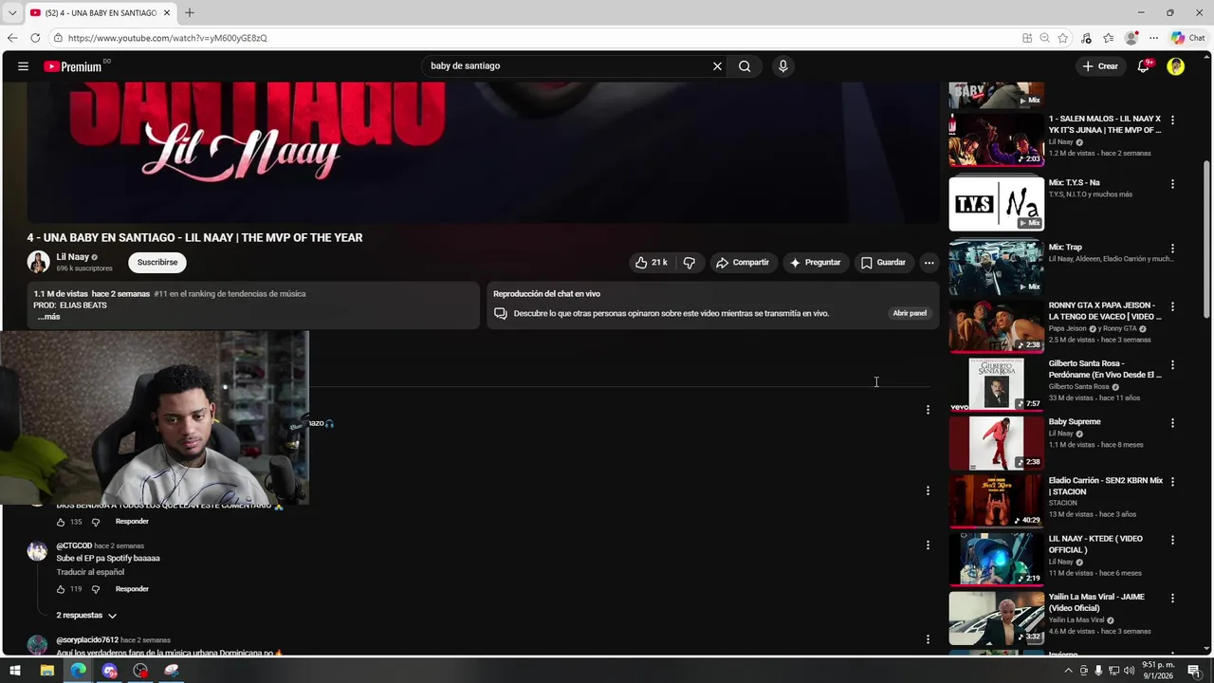Open options for Gilberto Santa Rosa video

point(1172,365)
